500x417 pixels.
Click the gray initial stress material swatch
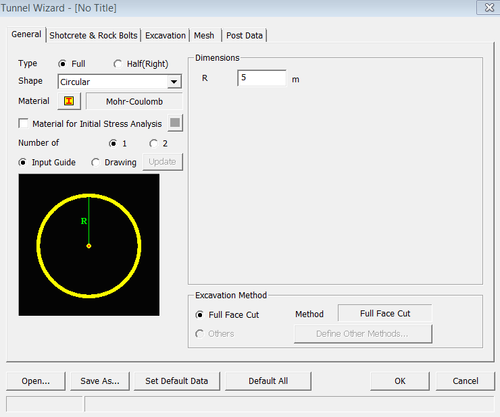click(175, 123)
